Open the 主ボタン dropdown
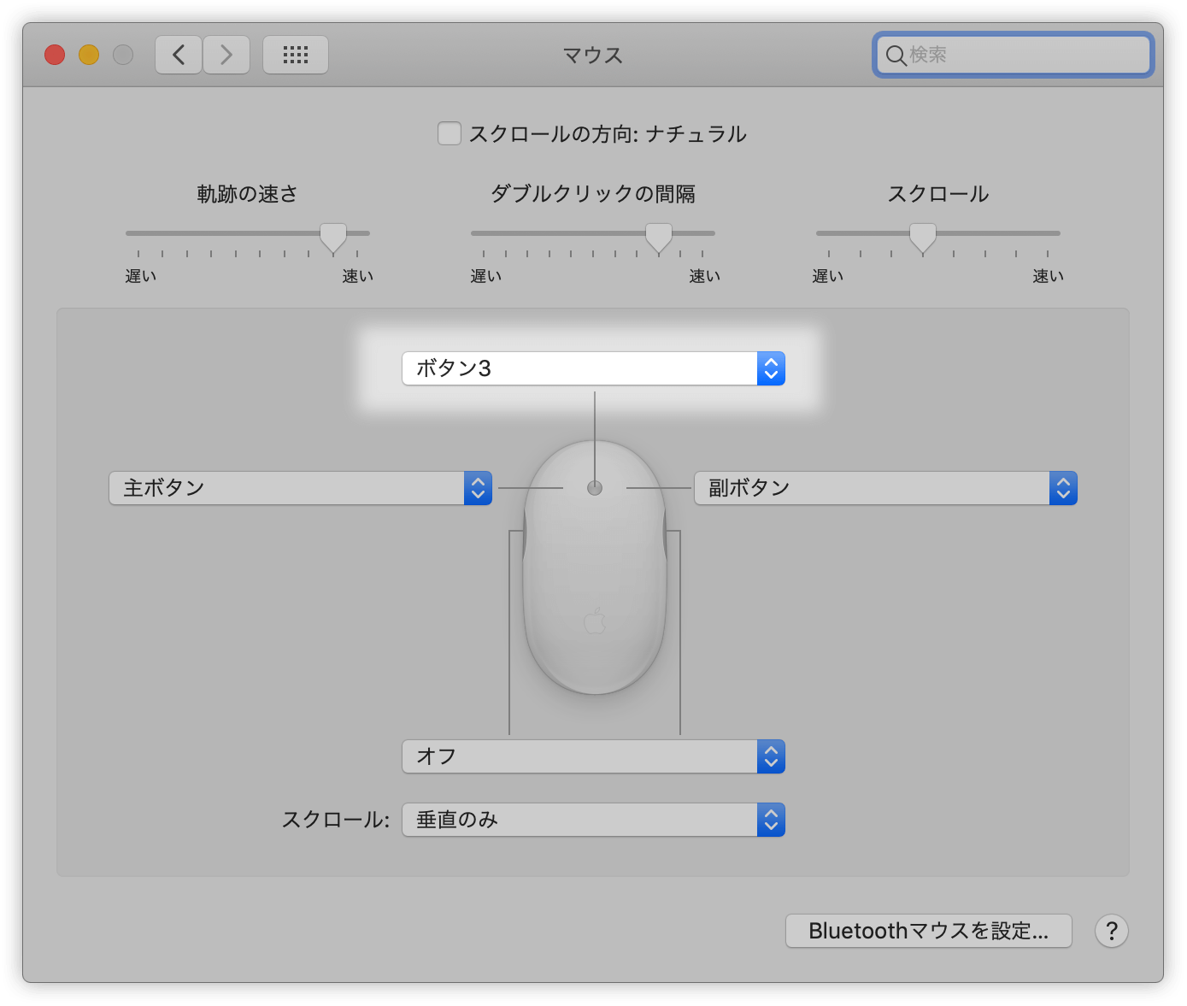Screen dimensions: 1187x1006 click(x=300, y=488)
